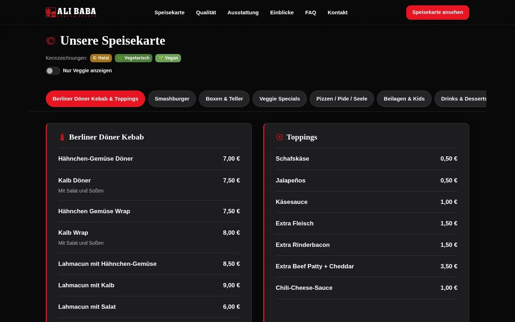Image resolution: width=515 pixels, height=322 pixels.
Task: Select the Lahmacun mit Kalb item
Action: pyautogui.click(x=149, y=286)
